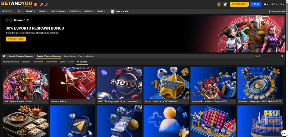Click 'Sports welcome bonus of up to 470%'
288x137 pixels.
coord(209,101)
